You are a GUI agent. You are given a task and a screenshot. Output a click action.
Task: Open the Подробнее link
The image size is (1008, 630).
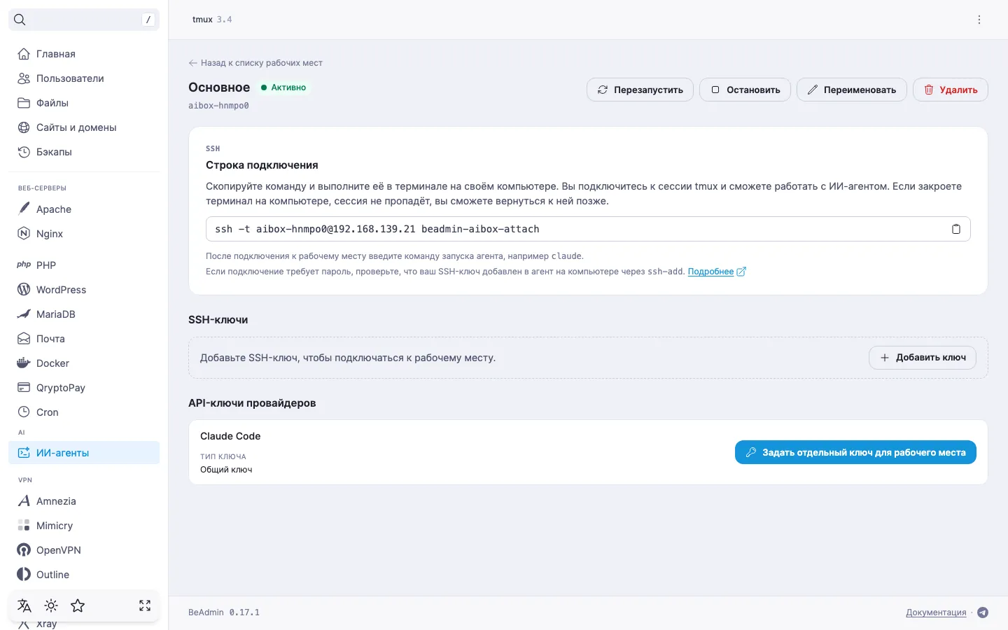tap(717, 272)
